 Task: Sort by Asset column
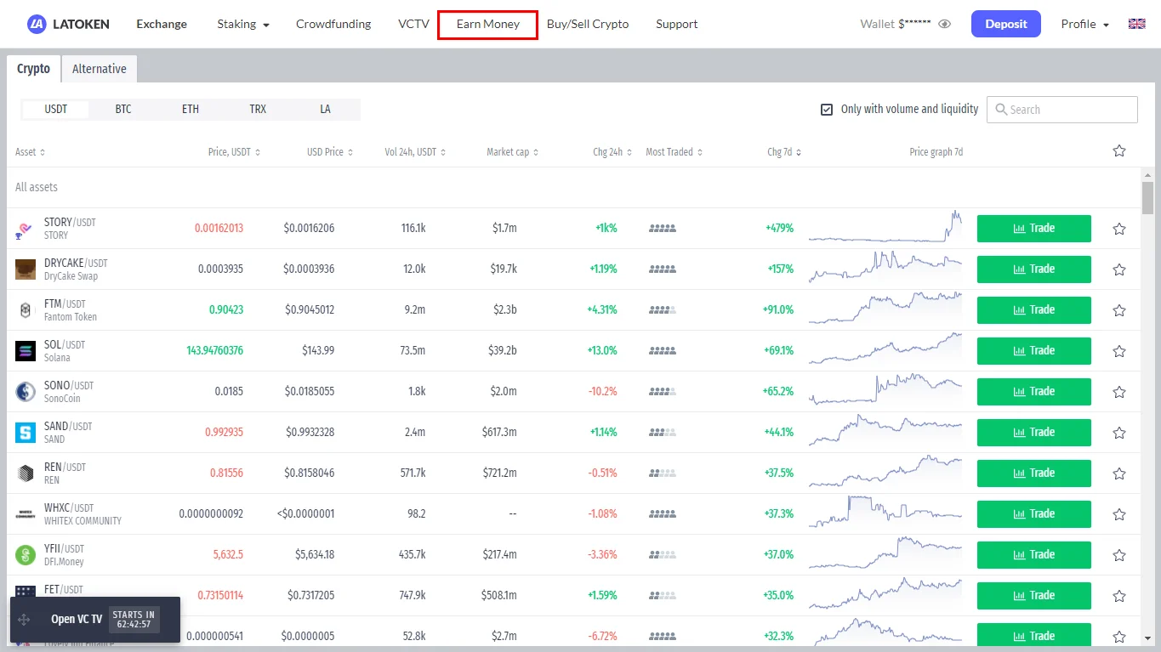[31, 152]
